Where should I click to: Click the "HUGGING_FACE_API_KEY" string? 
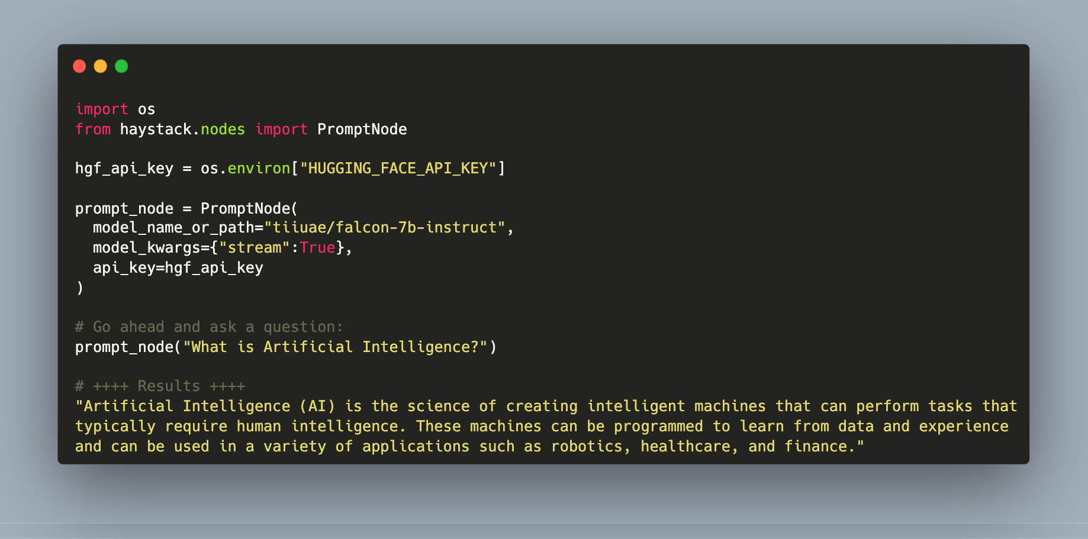tap(398, 169)
